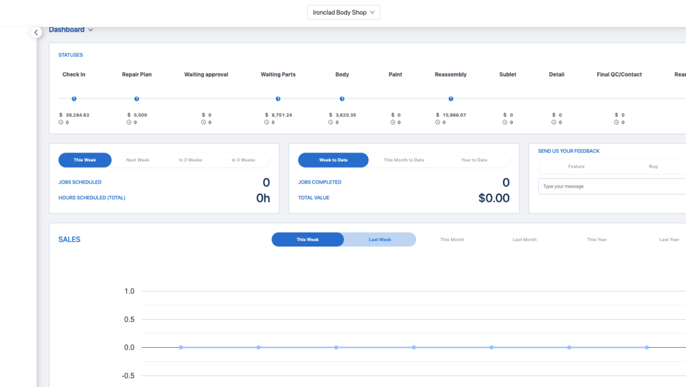Click the clock icon under Repair Plan
This screenshot has width=686, height=387.
[129, 123]
